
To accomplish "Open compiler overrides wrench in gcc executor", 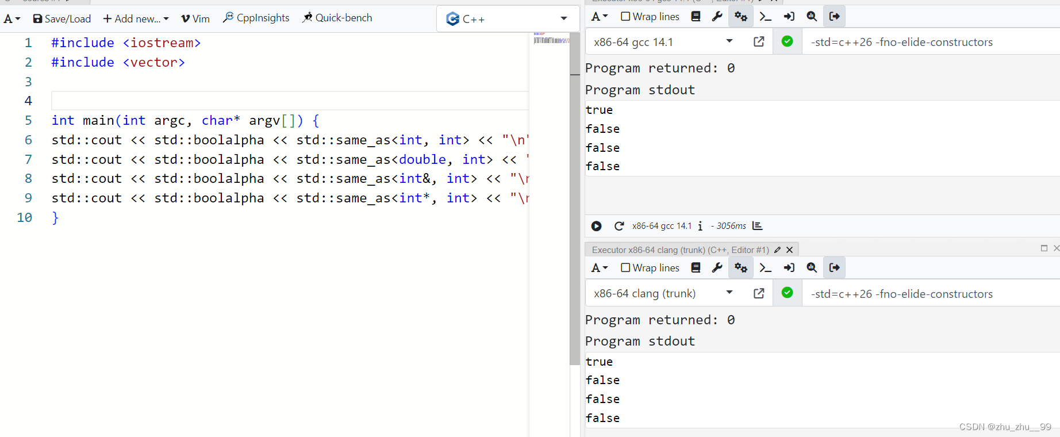I will pos(717,17).
